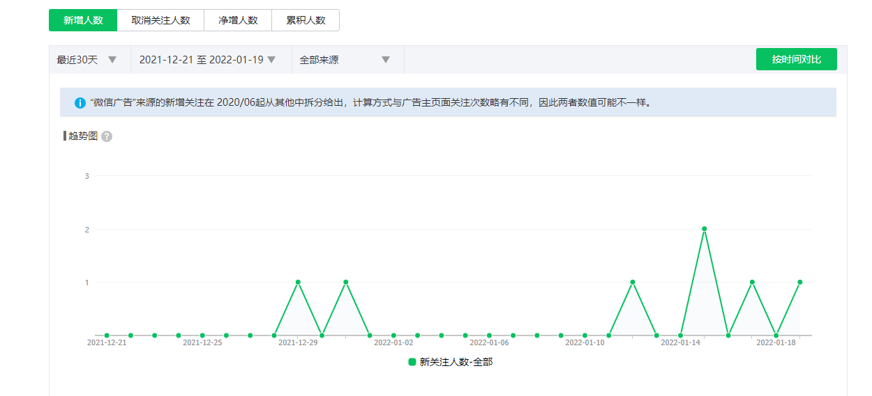Open the 净增人数 tab
Viewport: 872px width, 396px height.
click(238, 20)
